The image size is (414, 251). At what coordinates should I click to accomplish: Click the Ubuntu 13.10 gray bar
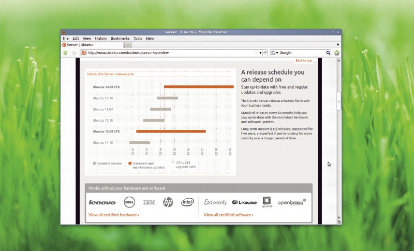pyautogui.click(x=167, y=98)
